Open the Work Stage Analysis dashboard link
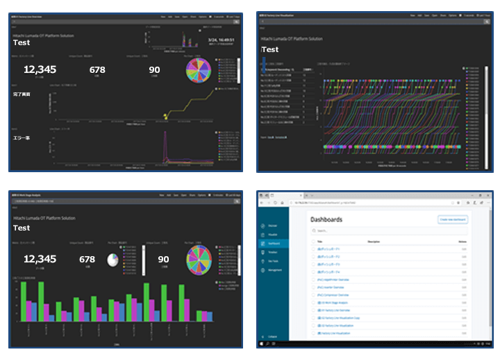The width and height of the screenshot is (500, 361). pyautogui.click(x=333, y=303)
